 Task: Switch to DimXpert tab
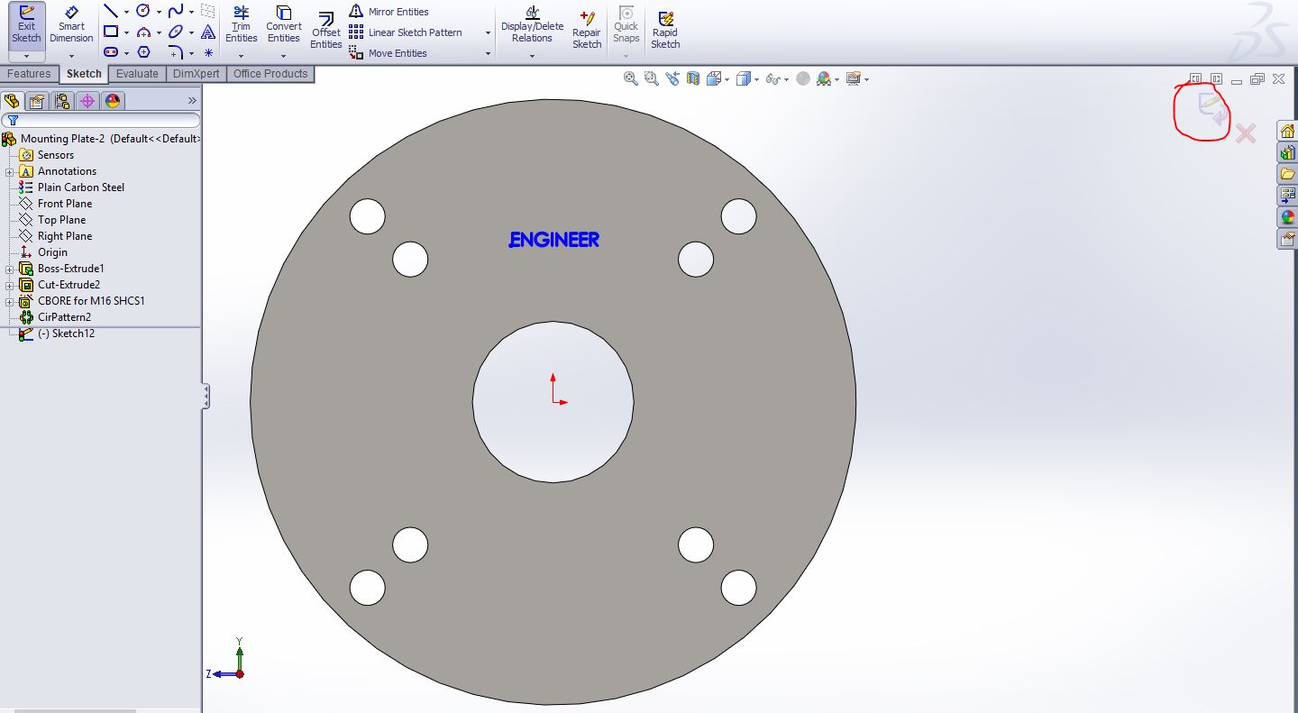(196, 74)
